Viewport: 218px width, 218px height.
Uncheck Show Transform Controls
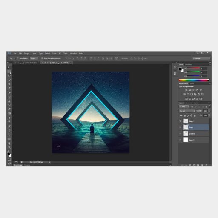point(42,58)
